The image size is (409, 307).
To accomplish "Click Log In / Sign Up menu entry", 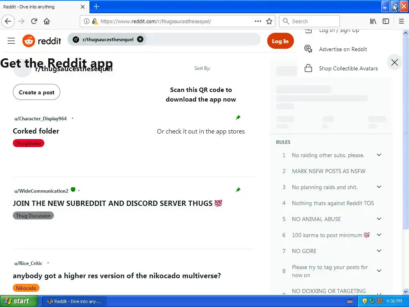I will coord(339,30).
